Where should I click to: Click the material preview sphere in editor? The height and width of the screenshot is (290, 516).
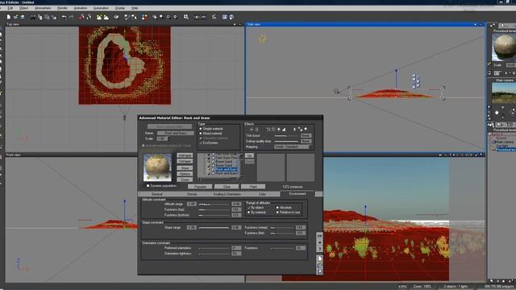(x=157, y=168)
